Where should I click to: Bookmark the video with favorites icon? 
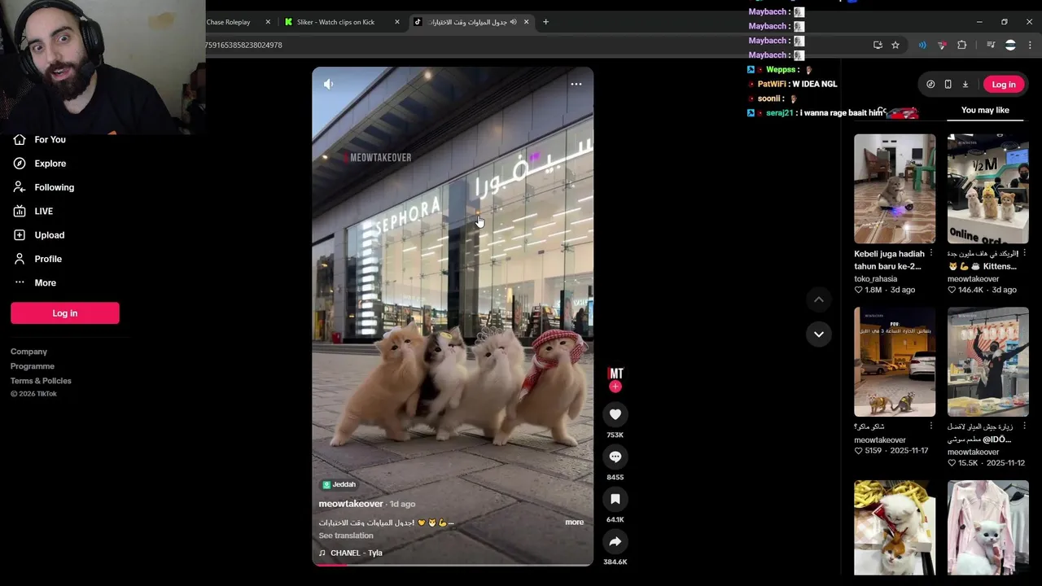click(615, 499)
